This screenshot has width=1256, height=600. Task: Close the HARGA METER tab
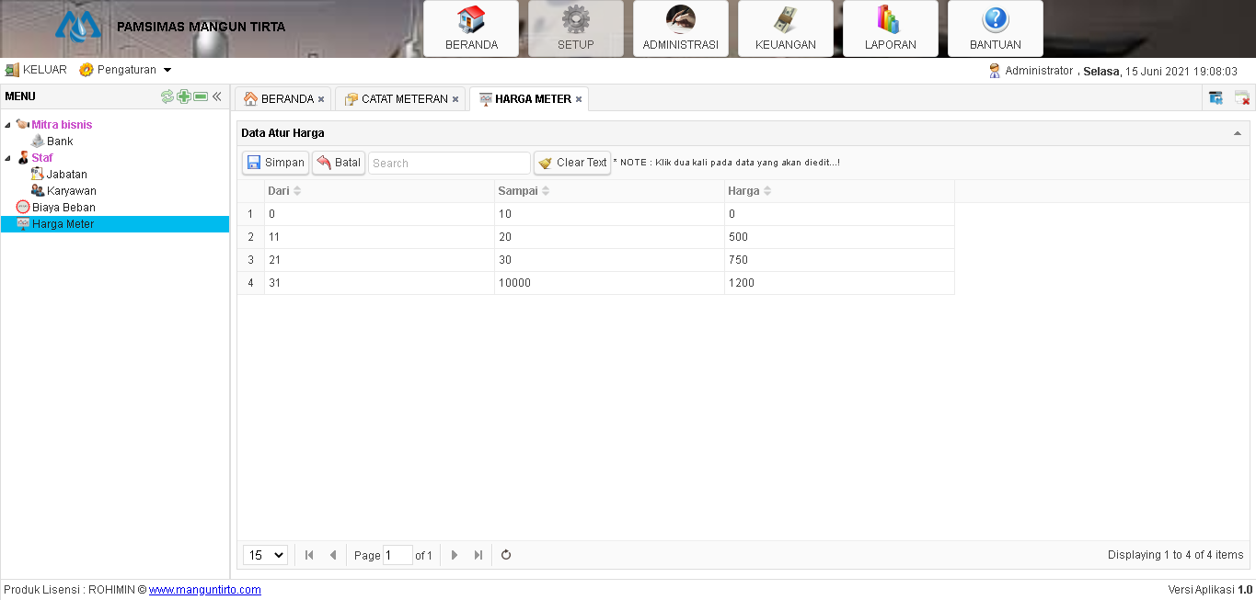pos(579,99)
